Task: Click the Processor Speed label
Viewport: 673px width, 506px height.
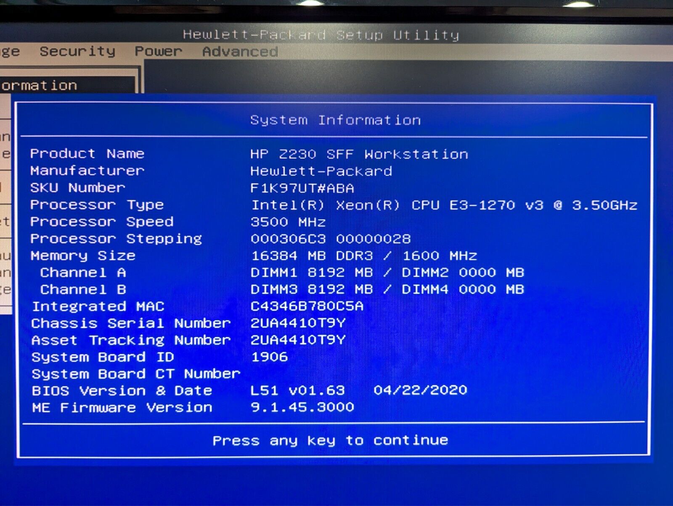Action: 102,221
